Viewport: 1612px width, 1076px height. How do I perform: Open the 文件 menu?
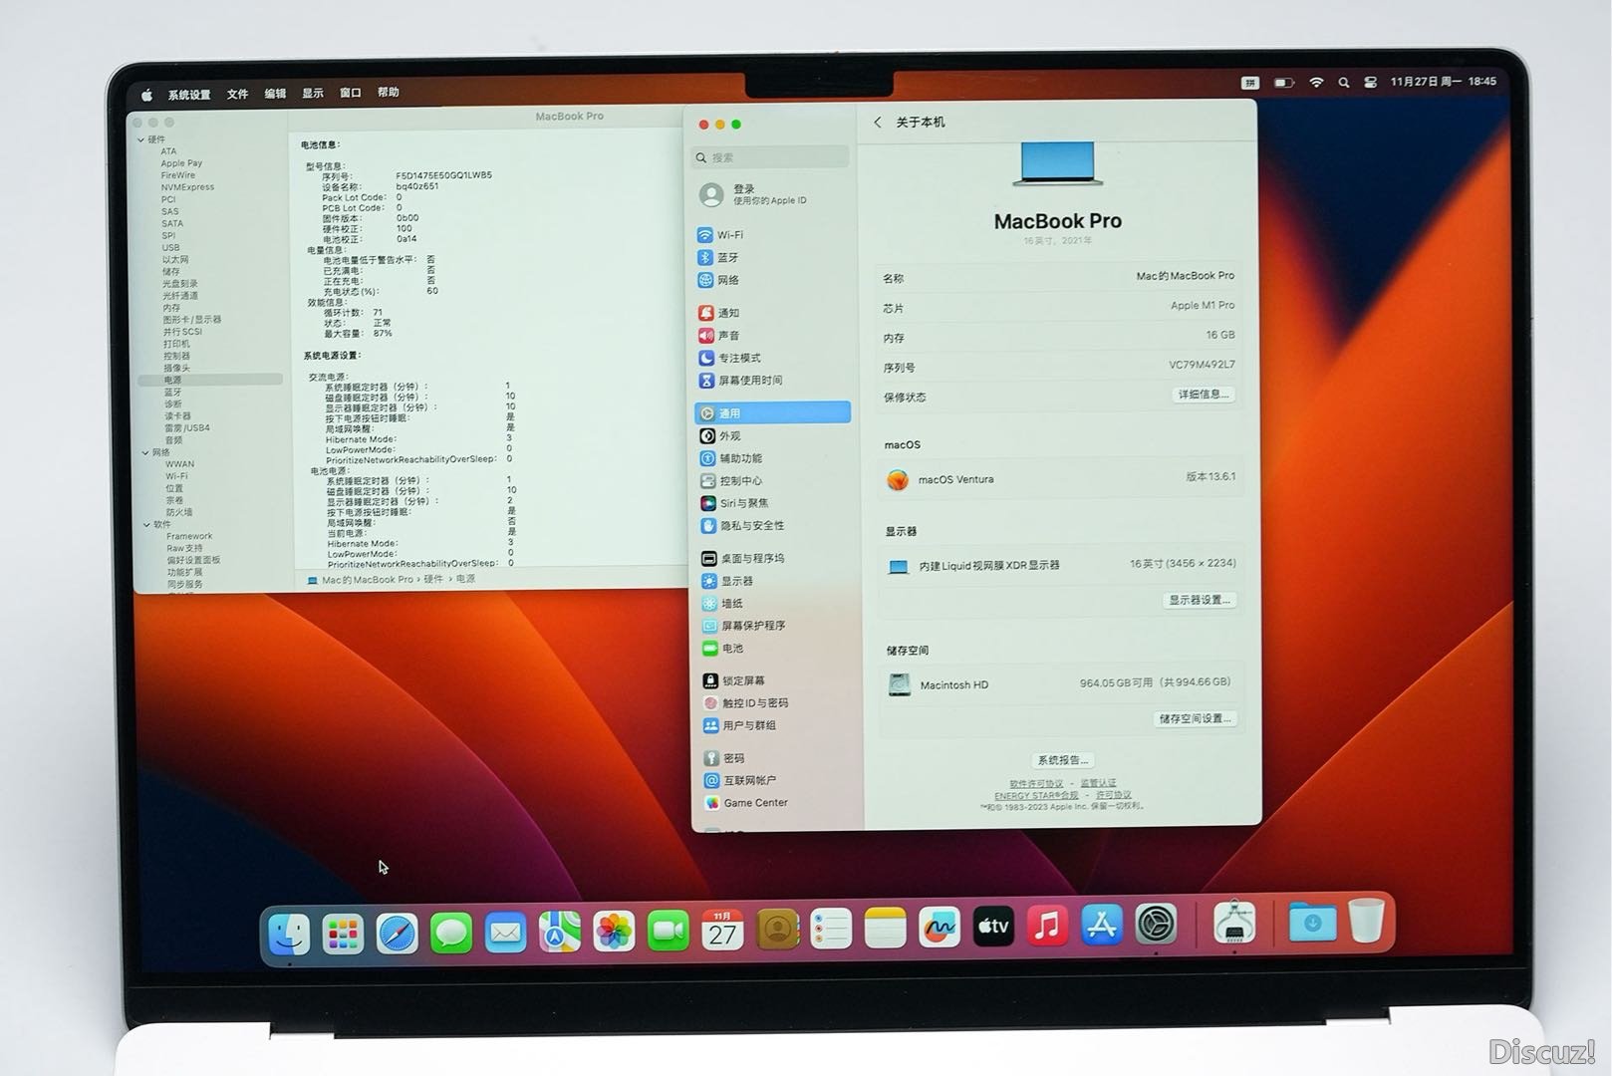pyautogui.click(x=237, y=94)
